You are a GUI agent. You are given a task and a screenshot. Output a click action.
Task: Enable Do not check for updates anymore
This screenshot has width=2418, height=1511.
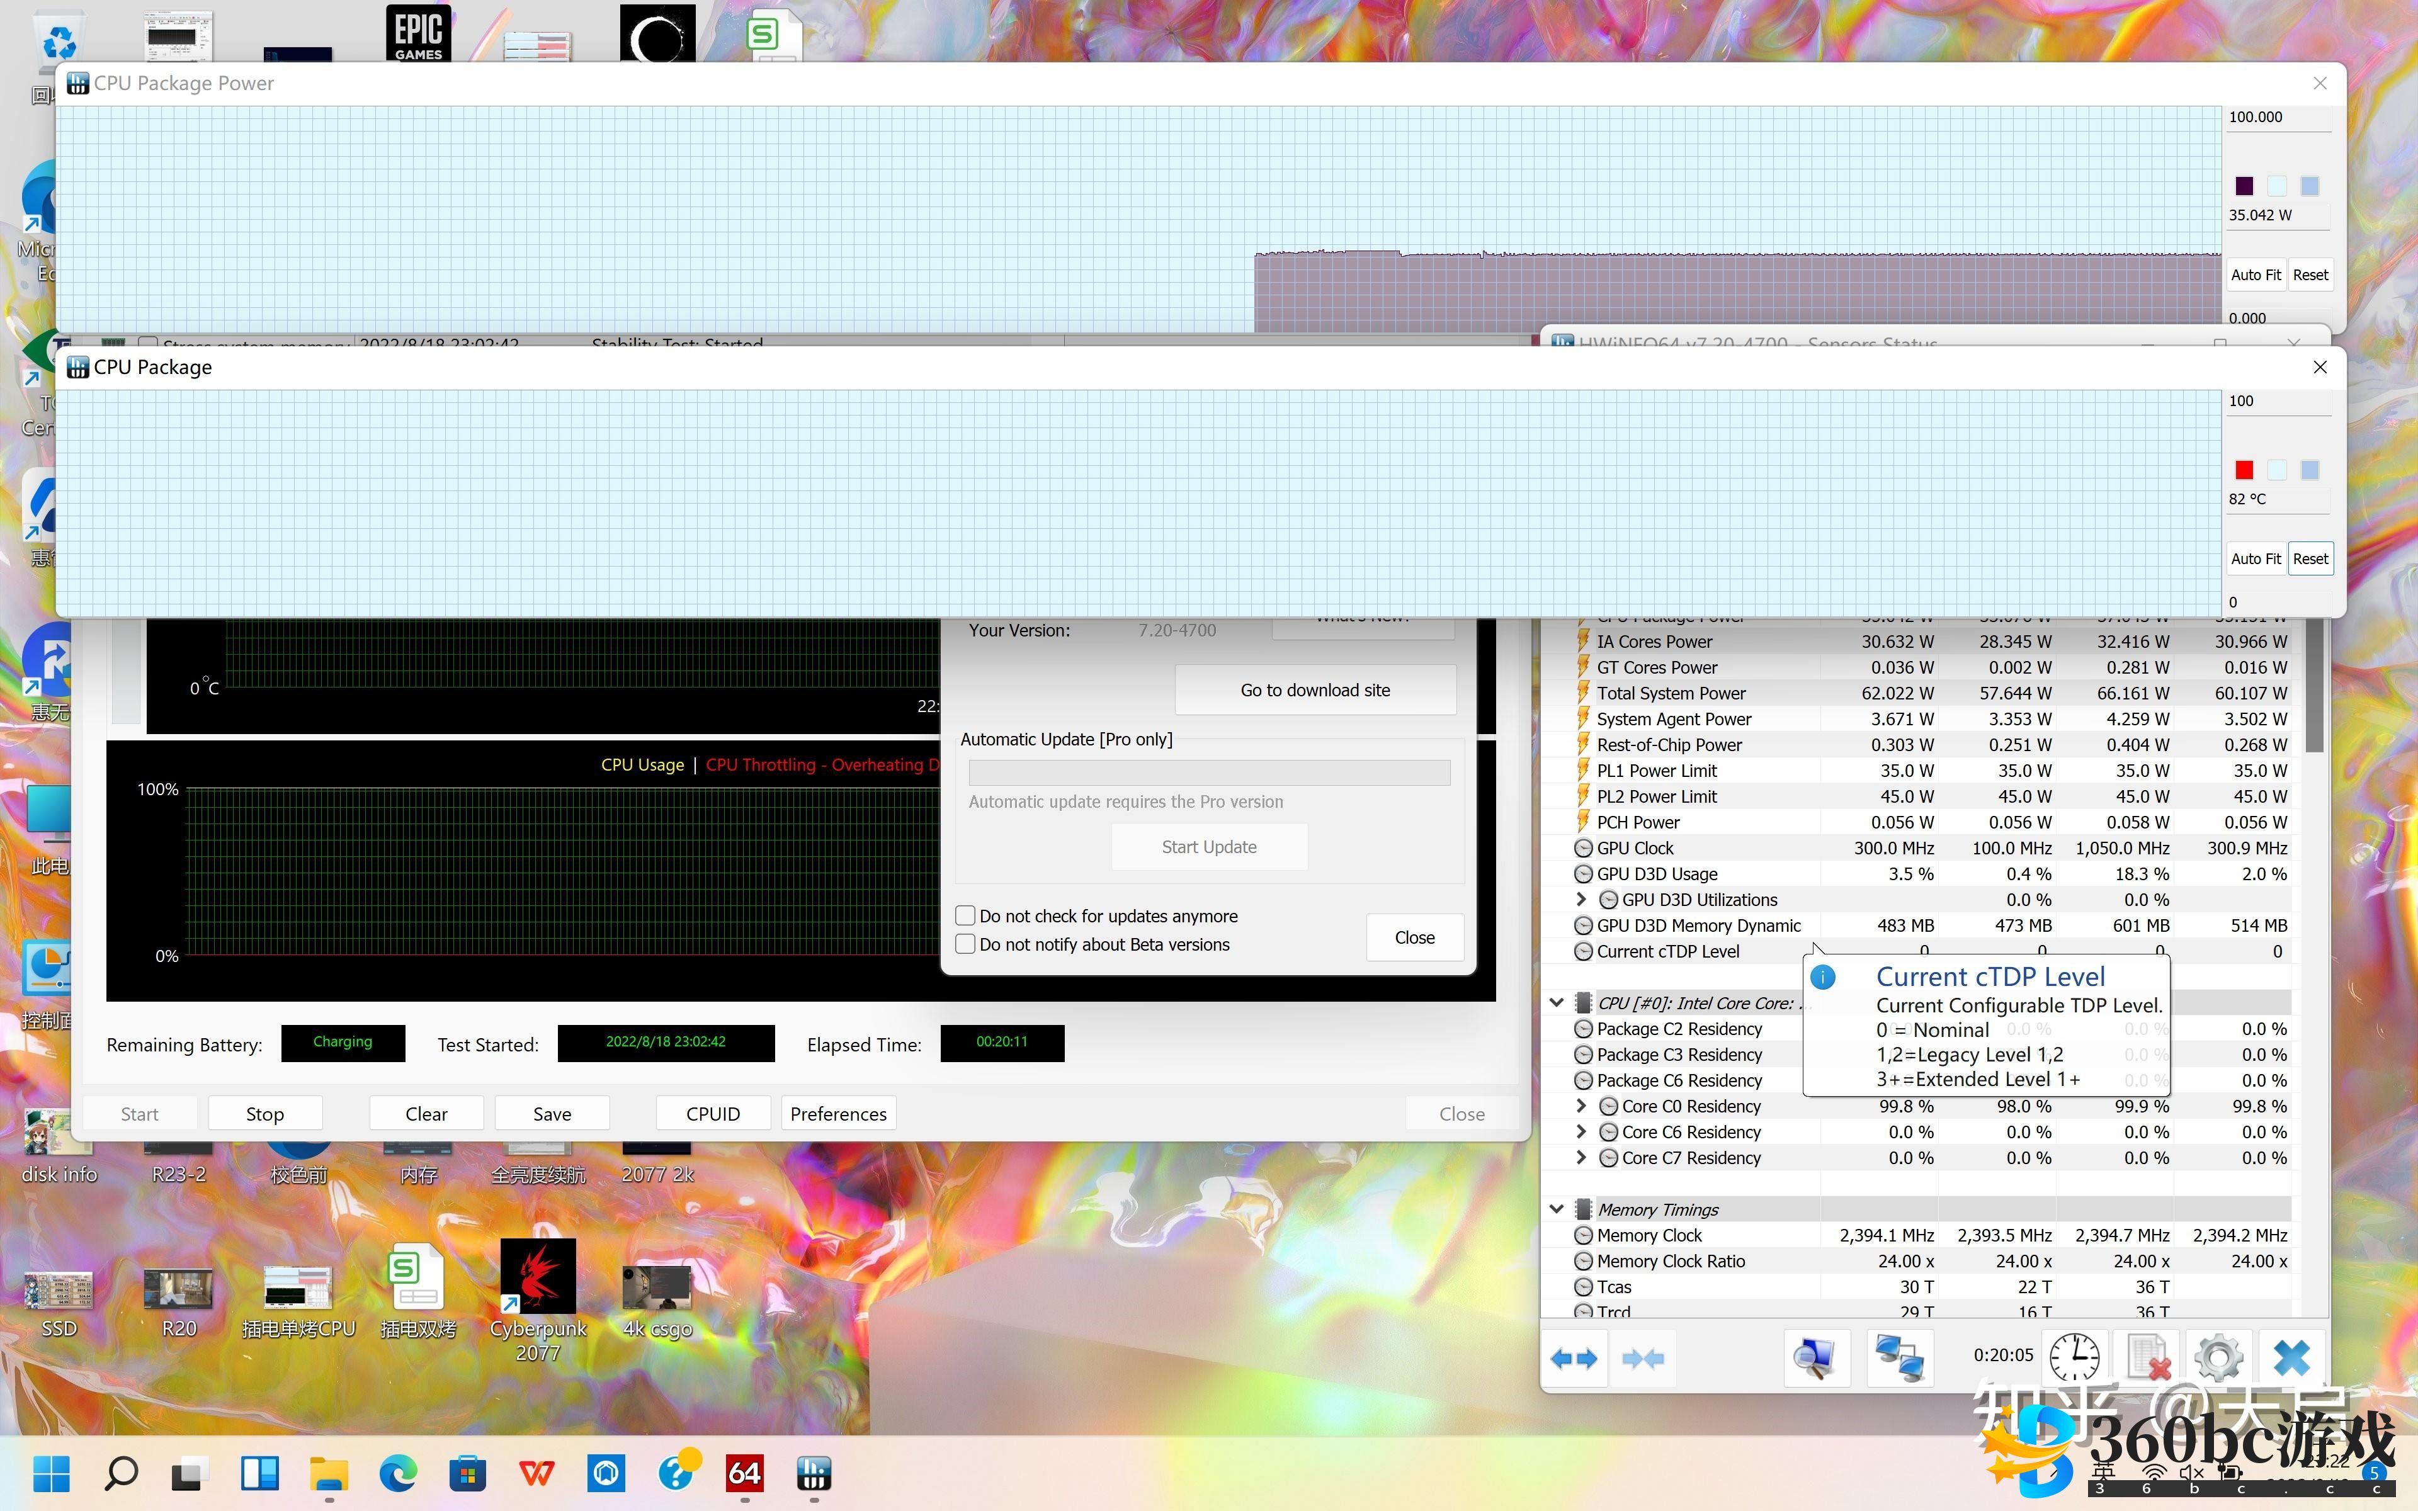coord(965,915)
